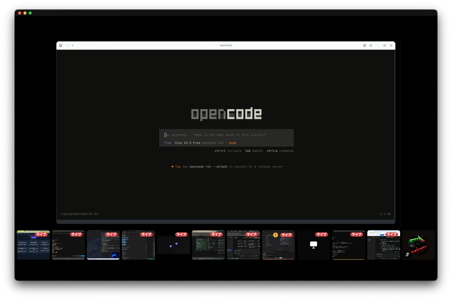Maximize the OpenCode terminal window
The height and width of the screenshot is (300, 452).
tap(385, 46)
